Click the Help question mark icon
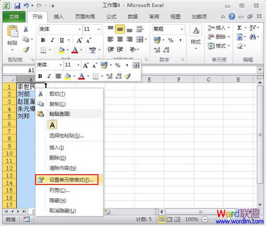The width and height of the screenshot is (266, 226). click(x=232, y=17)
